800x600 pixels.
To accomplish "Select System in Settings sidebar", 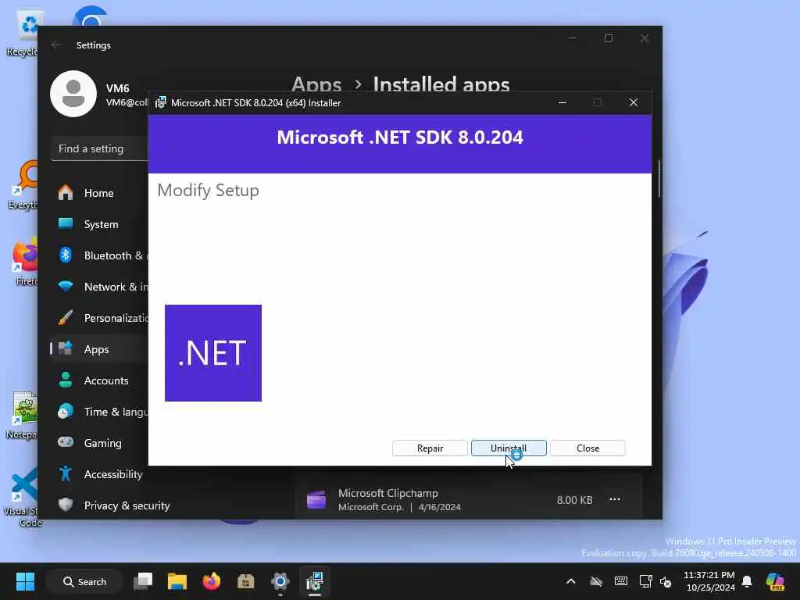I will coord(99,224).
